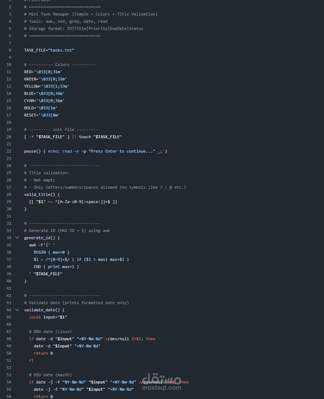Click the "# GNU date (Linux)" comment
This screenshot has height=399, width=324.
(x=50, y=332)
